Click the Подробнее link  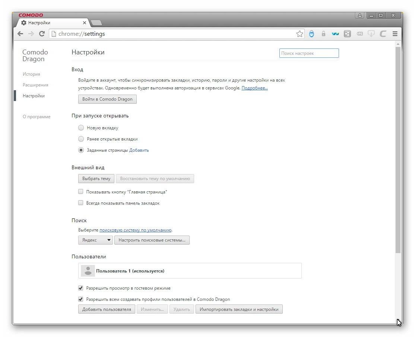coord(254,88)
